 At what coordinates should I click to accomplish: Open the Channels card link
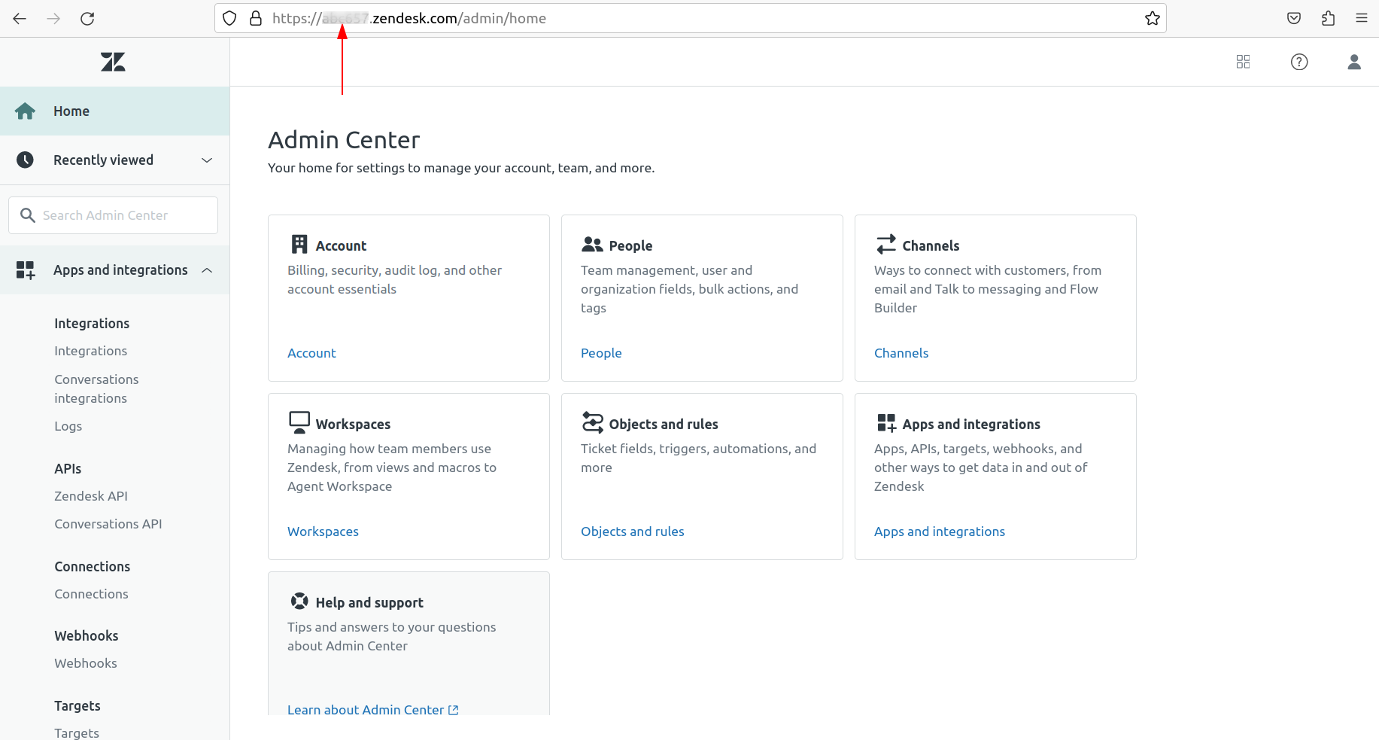[901, 353]
